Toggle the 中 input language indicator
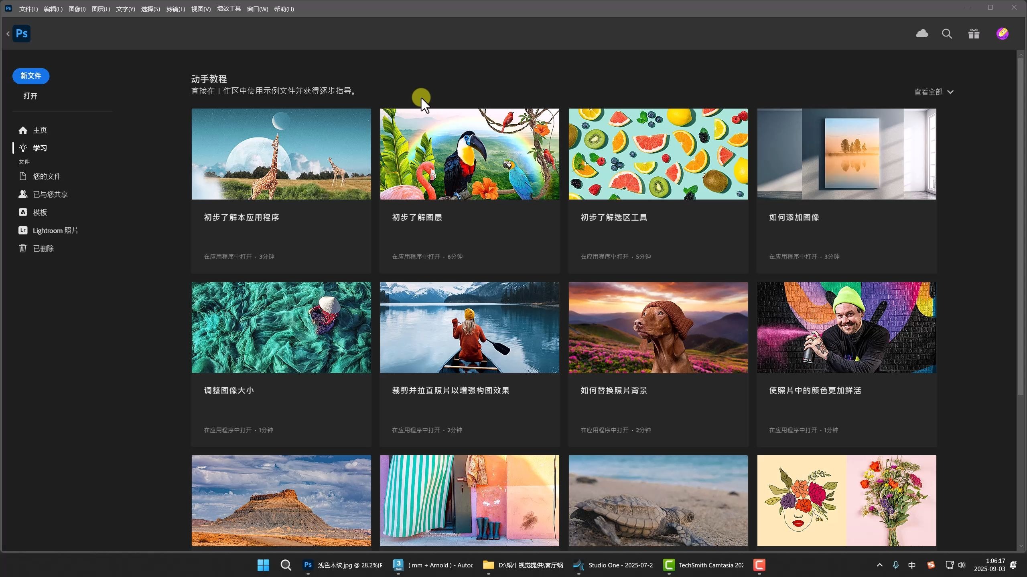 [x=912, y=565]
